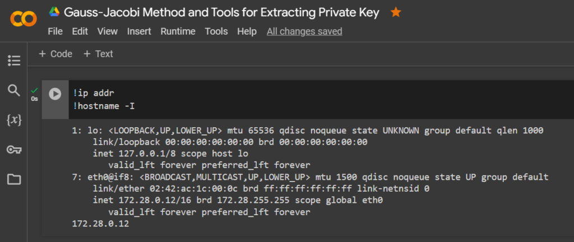Open the View menu
The height and width of the screenshot is (242, 574).
pos(107,31)
